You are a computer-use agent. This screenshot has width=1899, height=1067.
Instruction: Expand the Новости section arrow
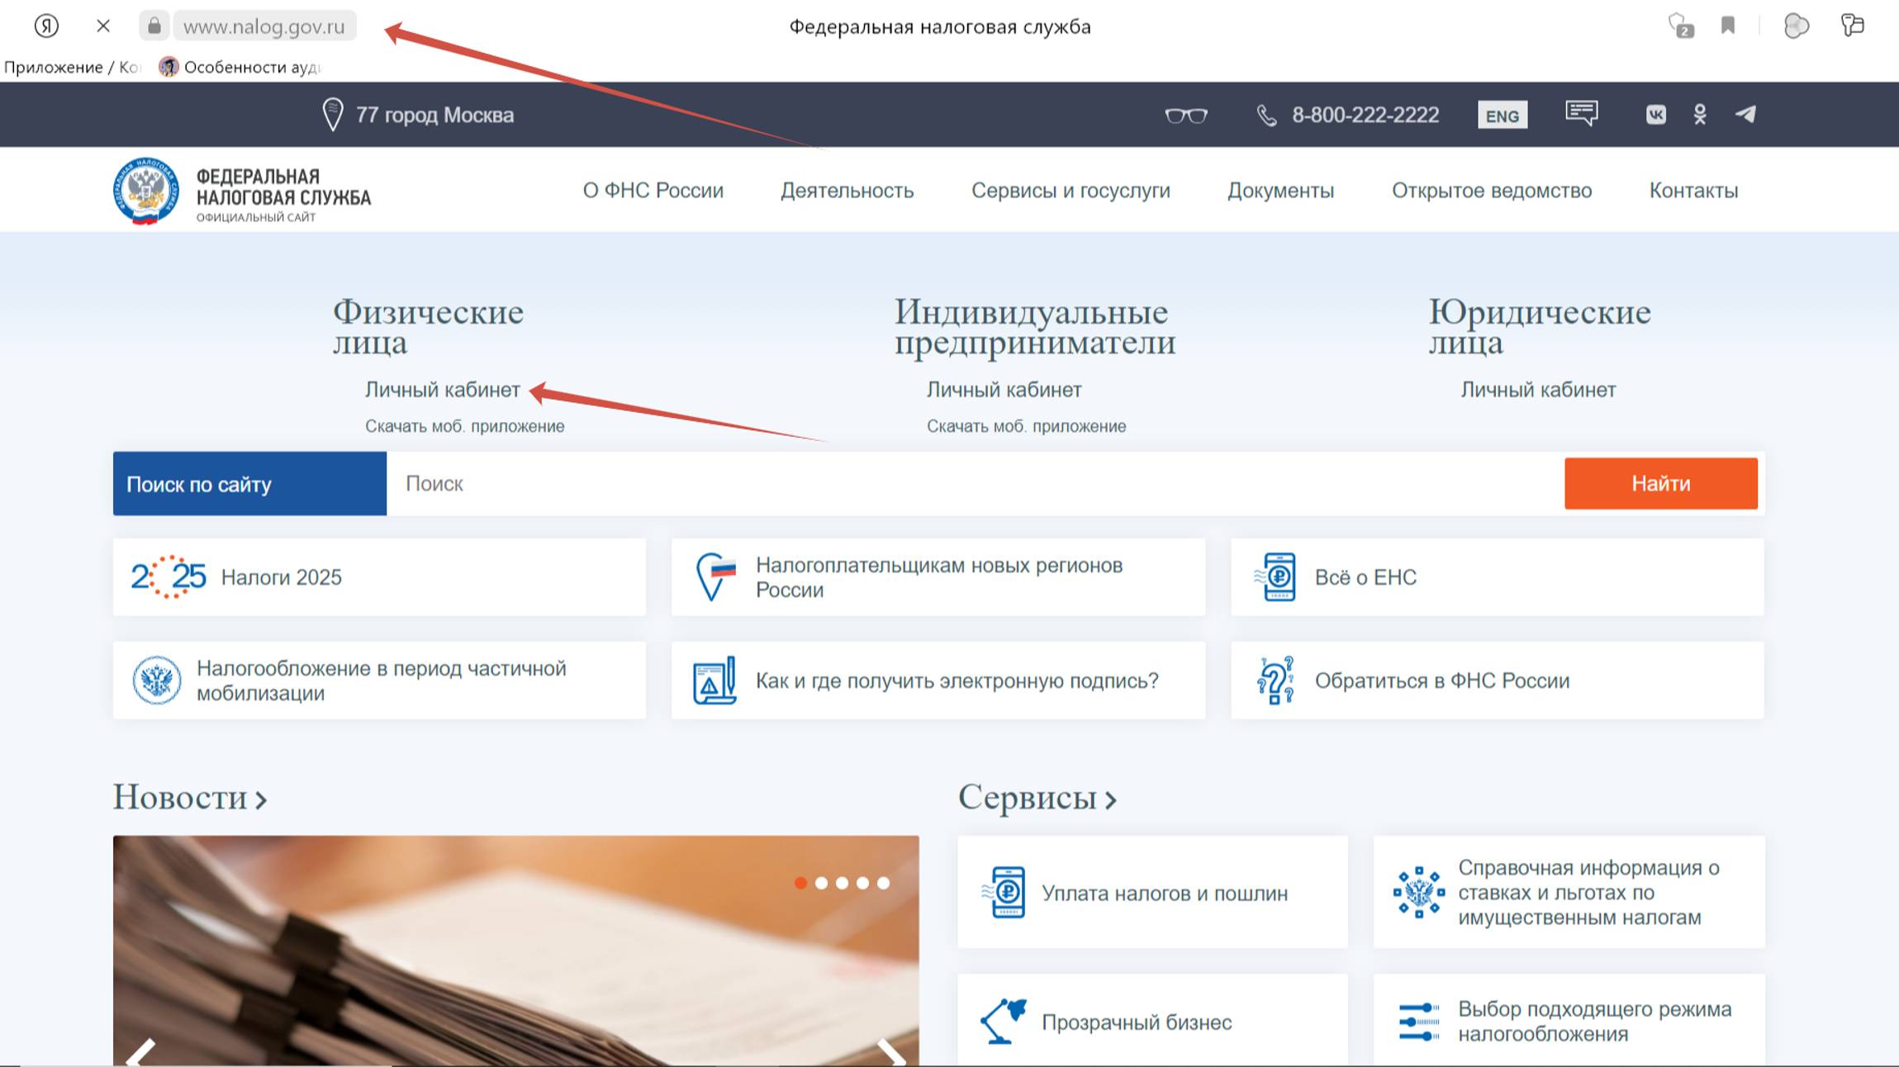coord(261,799)
